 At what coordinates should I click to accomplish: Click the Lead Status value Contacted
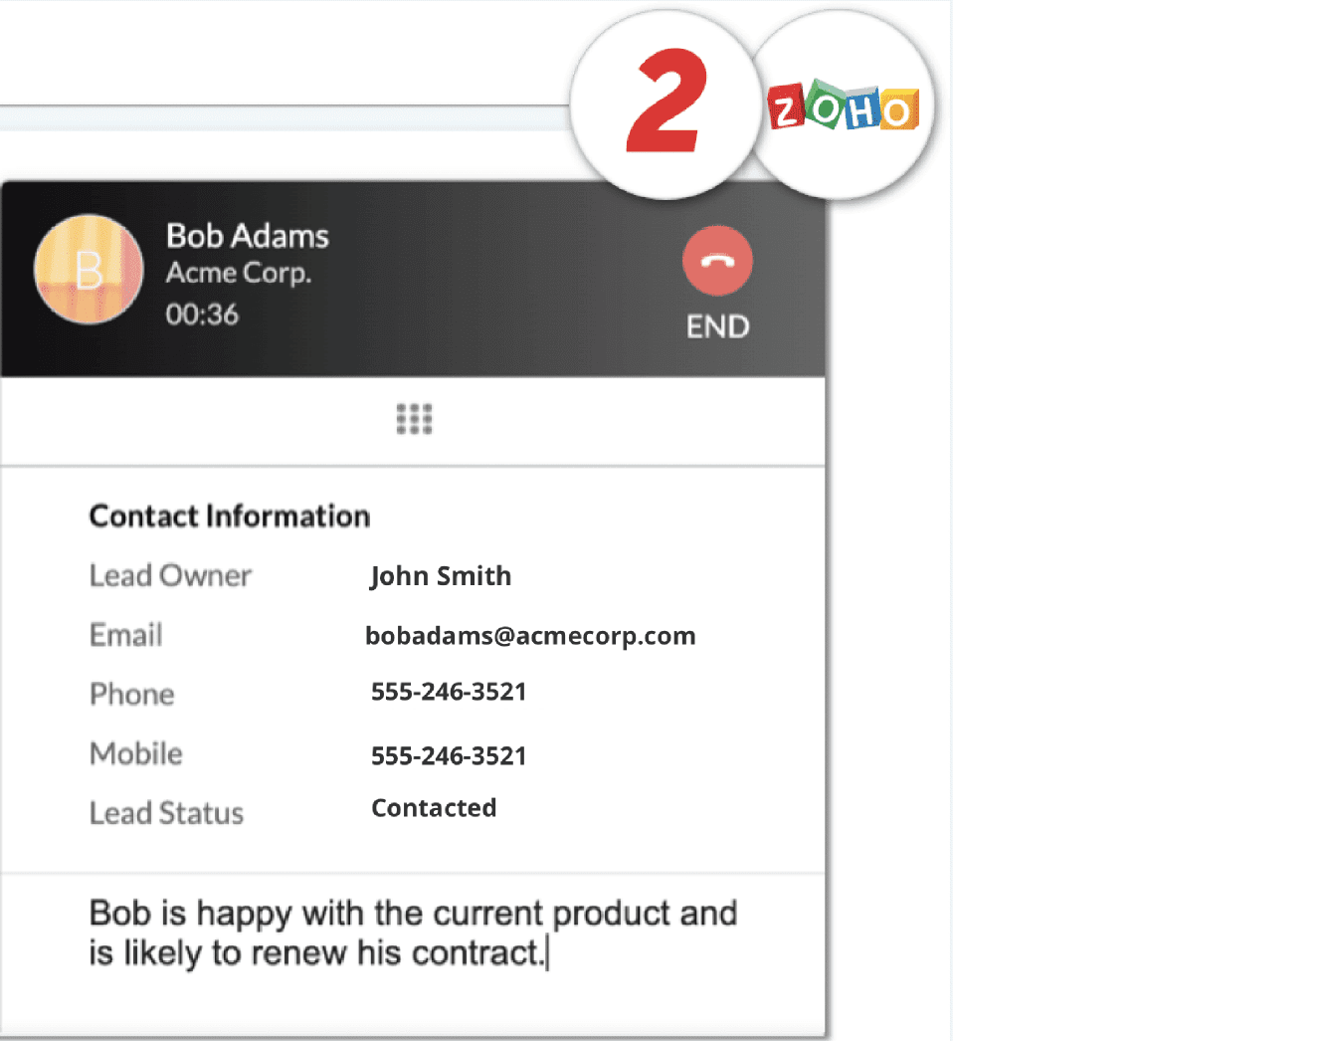click(x=434, y=808)
